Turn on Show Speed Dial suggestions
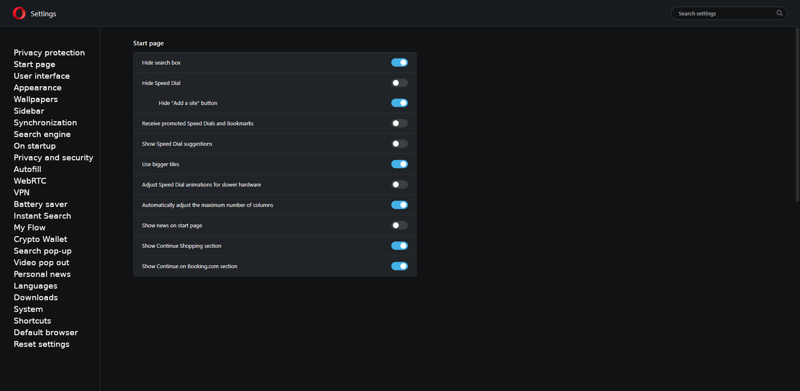This screenshot has width=800, height=391. pyautogui.click(x=399, y=144)
